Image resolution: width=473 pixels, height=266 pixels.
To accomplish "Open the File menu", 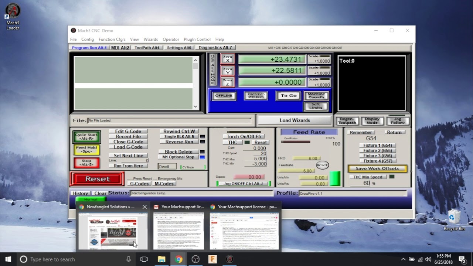I will tap(74, 40).
